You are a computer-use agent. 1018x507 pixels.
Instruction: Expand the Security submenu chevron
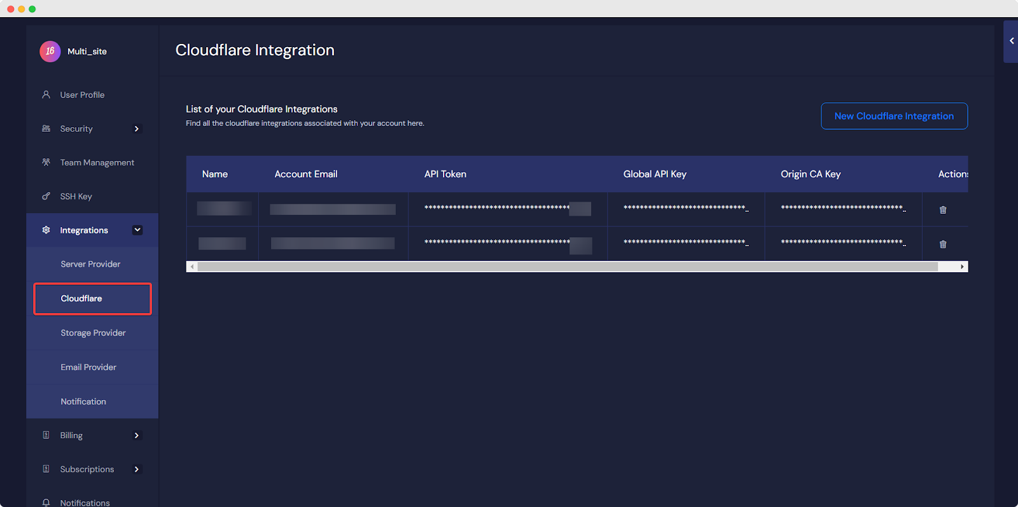tap(136, 128)
